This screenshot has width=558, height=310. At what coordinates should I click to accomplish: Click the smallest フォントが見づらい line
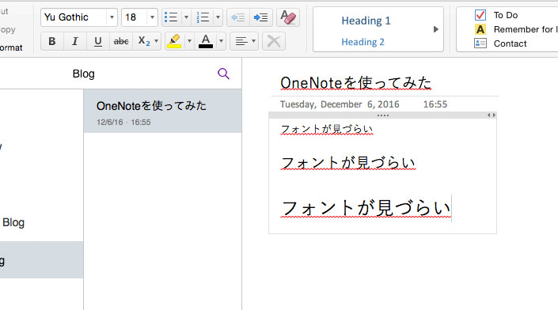point(327,129)
